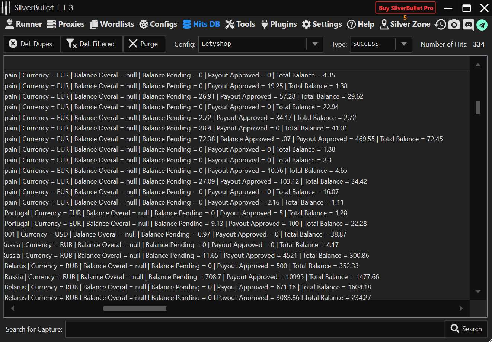
Task: Select row with Total Balance = 22.94
Action: (x=237, y=107)
